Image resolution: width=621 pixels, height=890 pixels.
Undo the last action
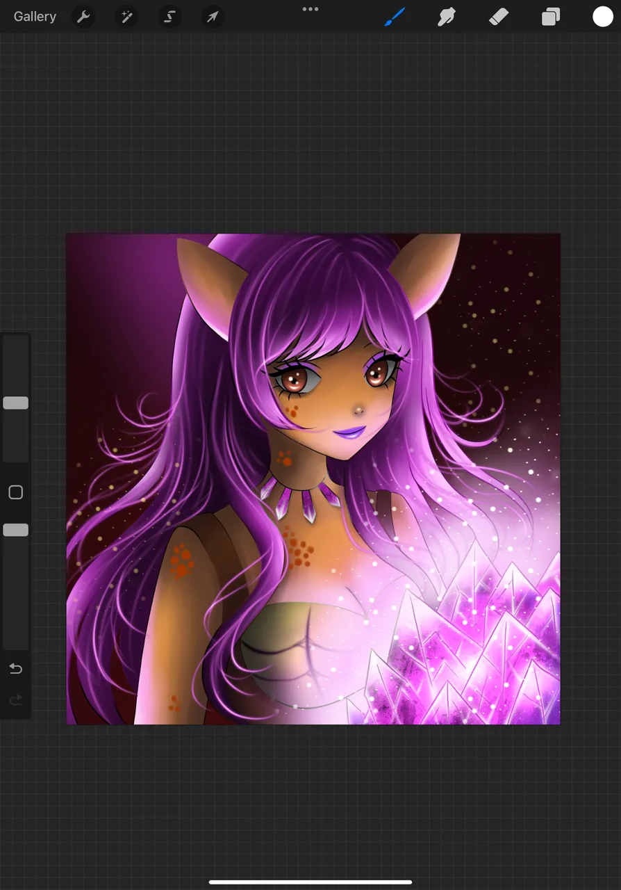click(15, 669)
